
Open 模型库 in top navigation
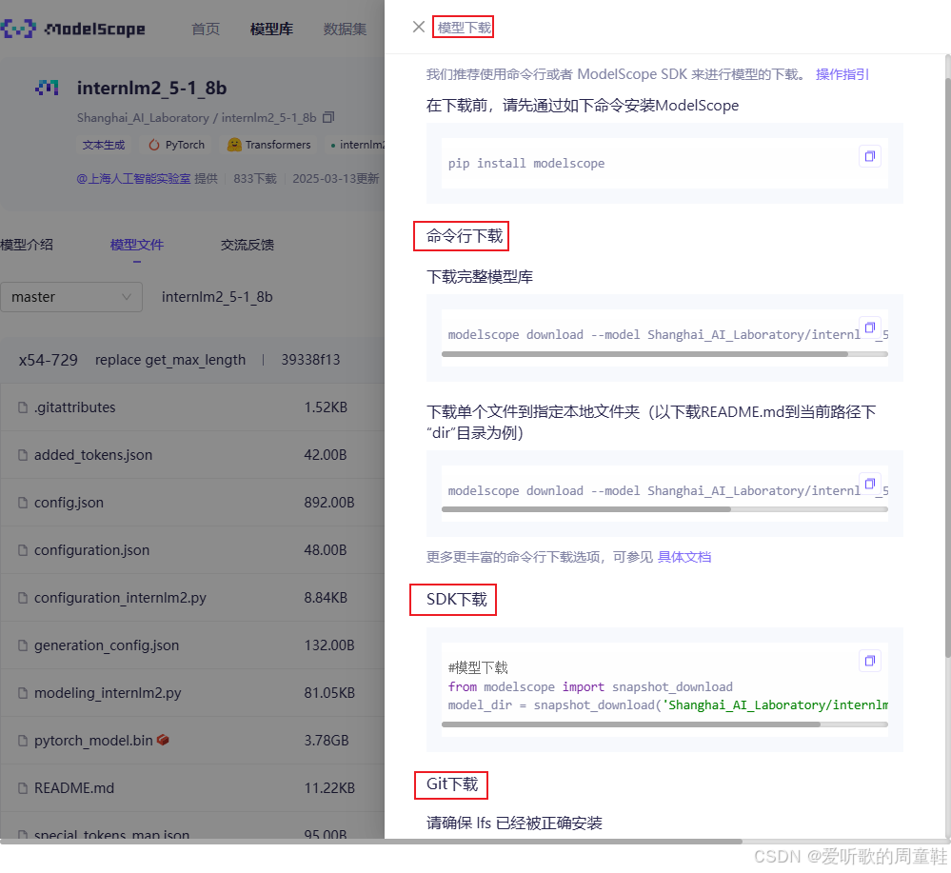[x=271, y=30]
